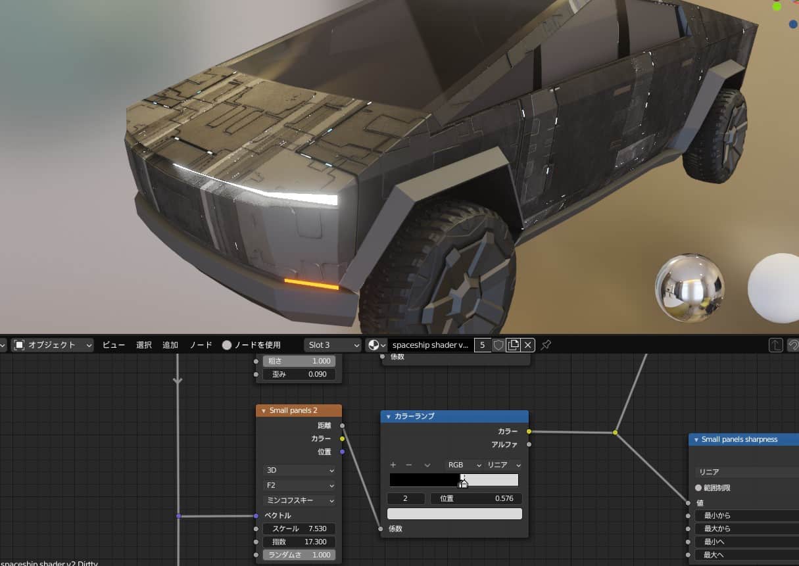Click the 指数 17.300 field
This screenshot has width=799, height=566.
(299, 542)
